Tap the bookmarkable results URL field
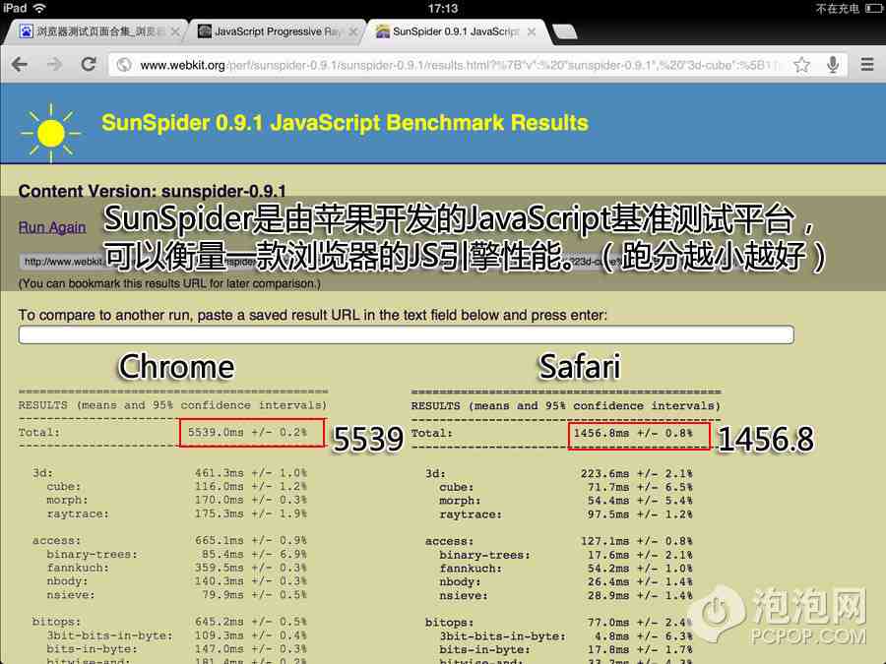This screenshot has height=664, width=886. pos(59,262)
